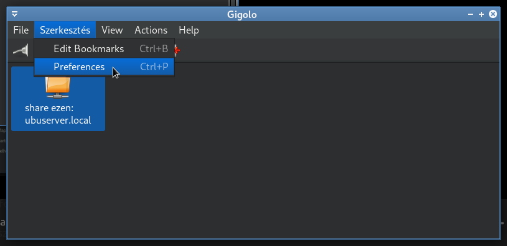Click the 'share ezen: ubuserver.local' label
The image size is (507, 246).
tap(58, 114)
